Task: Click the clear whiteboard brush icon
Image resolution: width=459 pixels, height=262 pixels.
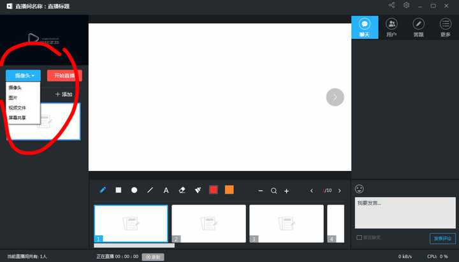Action: pos(198,190)
